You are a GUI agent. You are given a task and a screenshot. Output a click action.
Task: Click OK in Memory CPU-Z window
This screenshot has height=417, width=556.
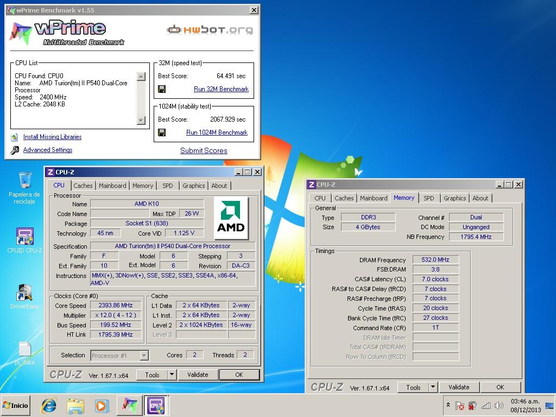(x=500, y=387)
